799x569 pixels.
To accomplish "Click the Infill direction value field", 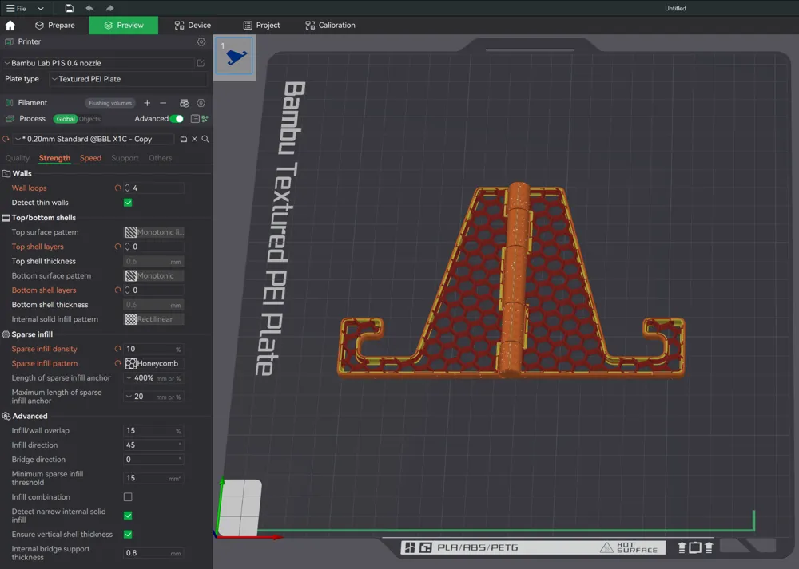I will pyautogui.click(x=154, y=445).
